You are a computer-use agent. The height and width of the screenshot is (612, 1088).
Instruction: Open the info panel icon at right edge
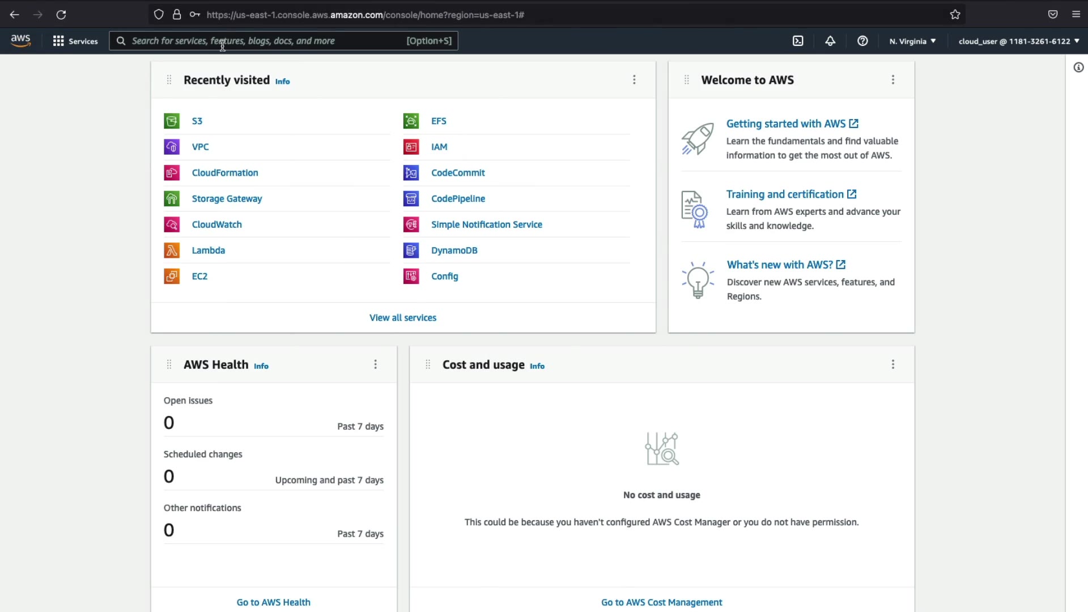[1078, 67]
